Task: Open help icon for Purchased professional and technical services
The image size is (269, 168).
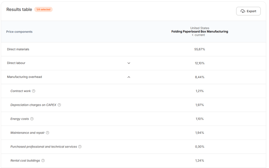Action: point(80,147)
